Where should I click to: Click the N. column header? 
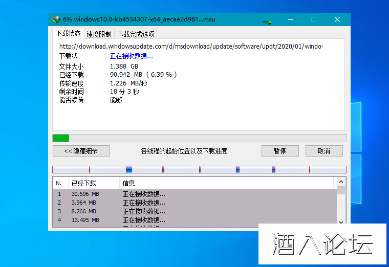point(60,183)
